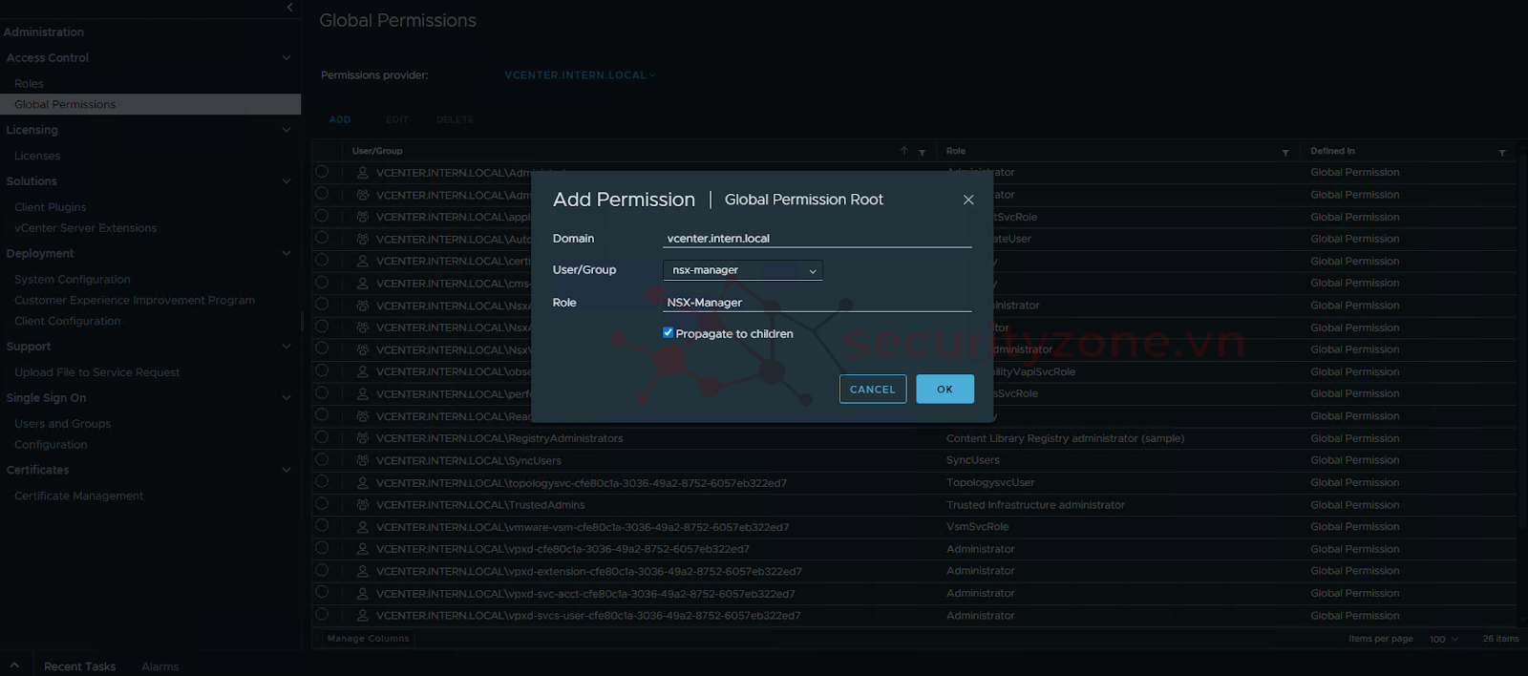The image size is (1528, 676).
Task: Click the User/Group sort arrow icon
Action: click(x=903, y=151)
